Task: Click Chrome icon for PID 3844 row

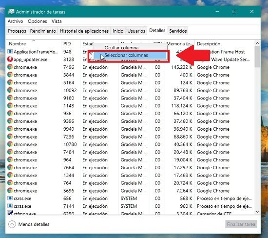Action: [10, 75]
